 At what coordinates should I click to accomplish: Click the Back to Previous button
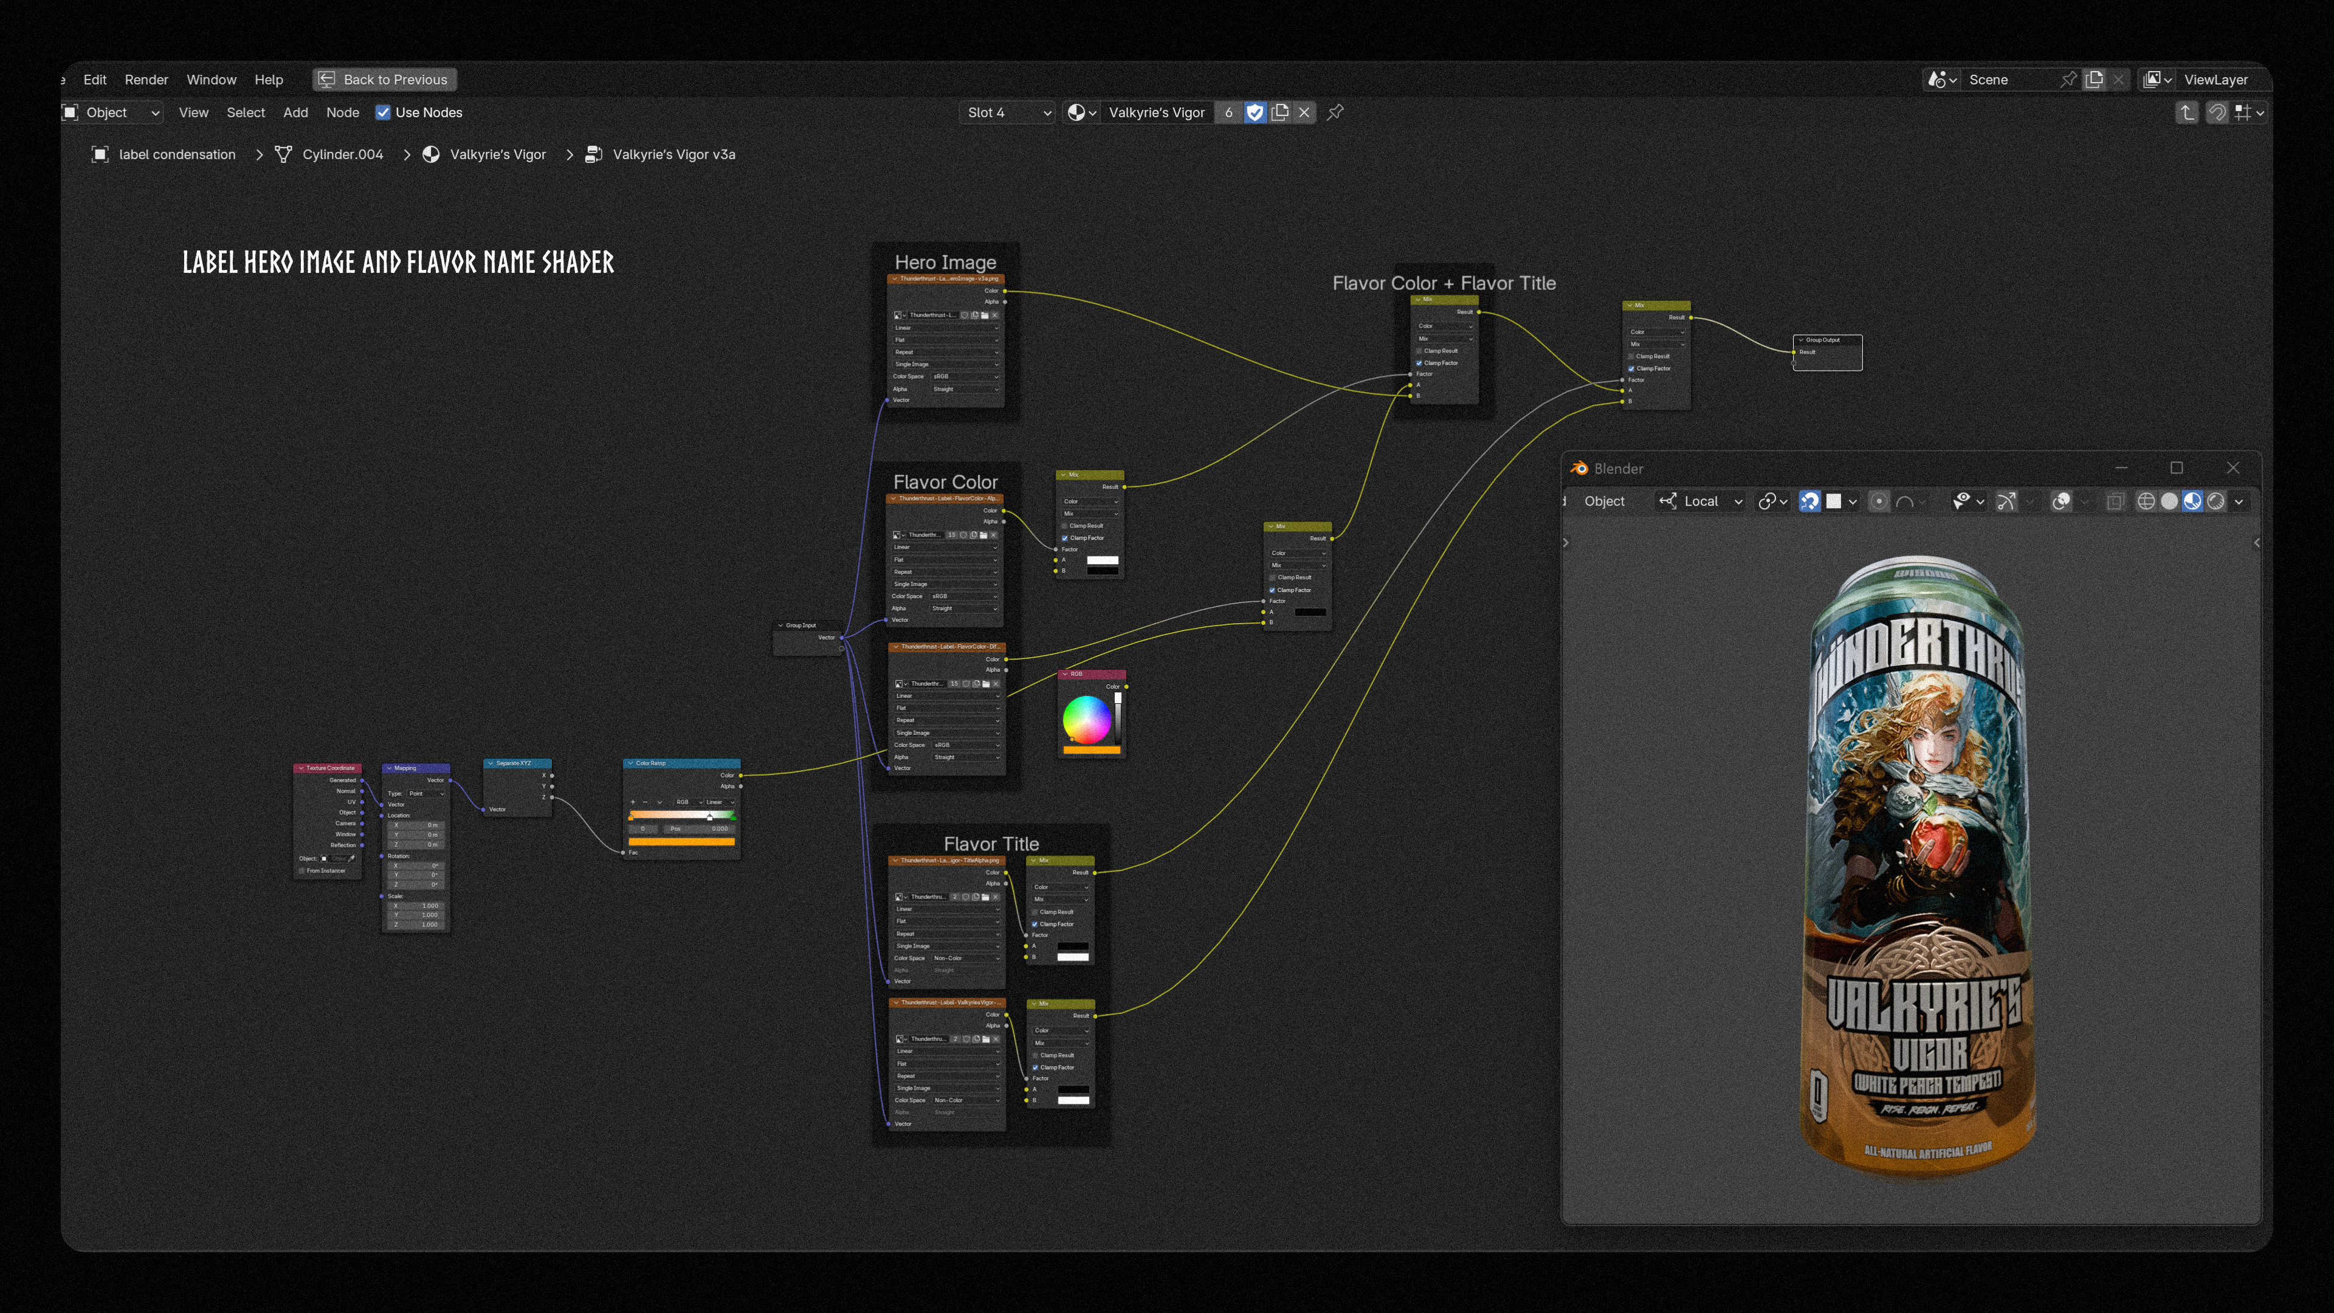(384, 80)
